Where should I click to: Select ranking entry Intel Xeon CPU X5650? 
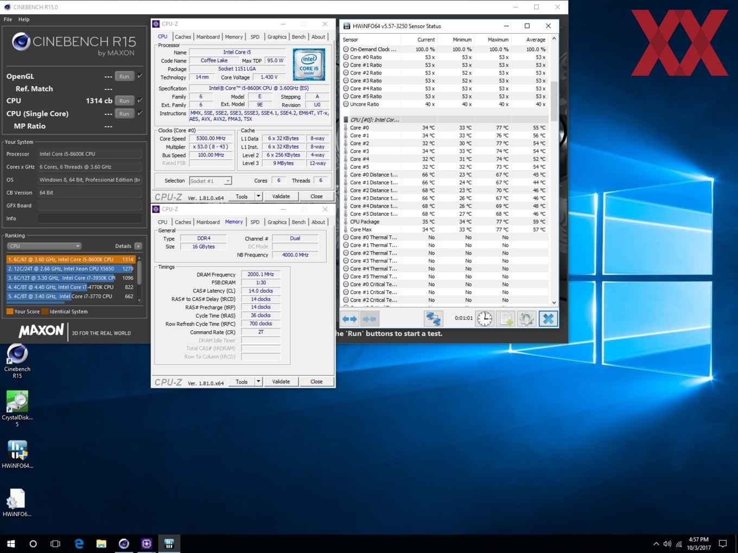71,268
